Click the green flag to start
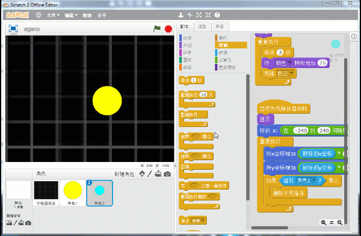Image resolution: width=361 pixels, height=236 pixels. (157, 29)
